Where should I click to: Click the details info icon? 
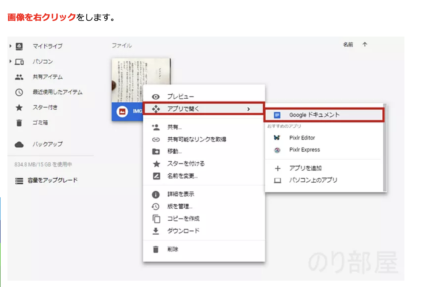(x=156, y=195)
